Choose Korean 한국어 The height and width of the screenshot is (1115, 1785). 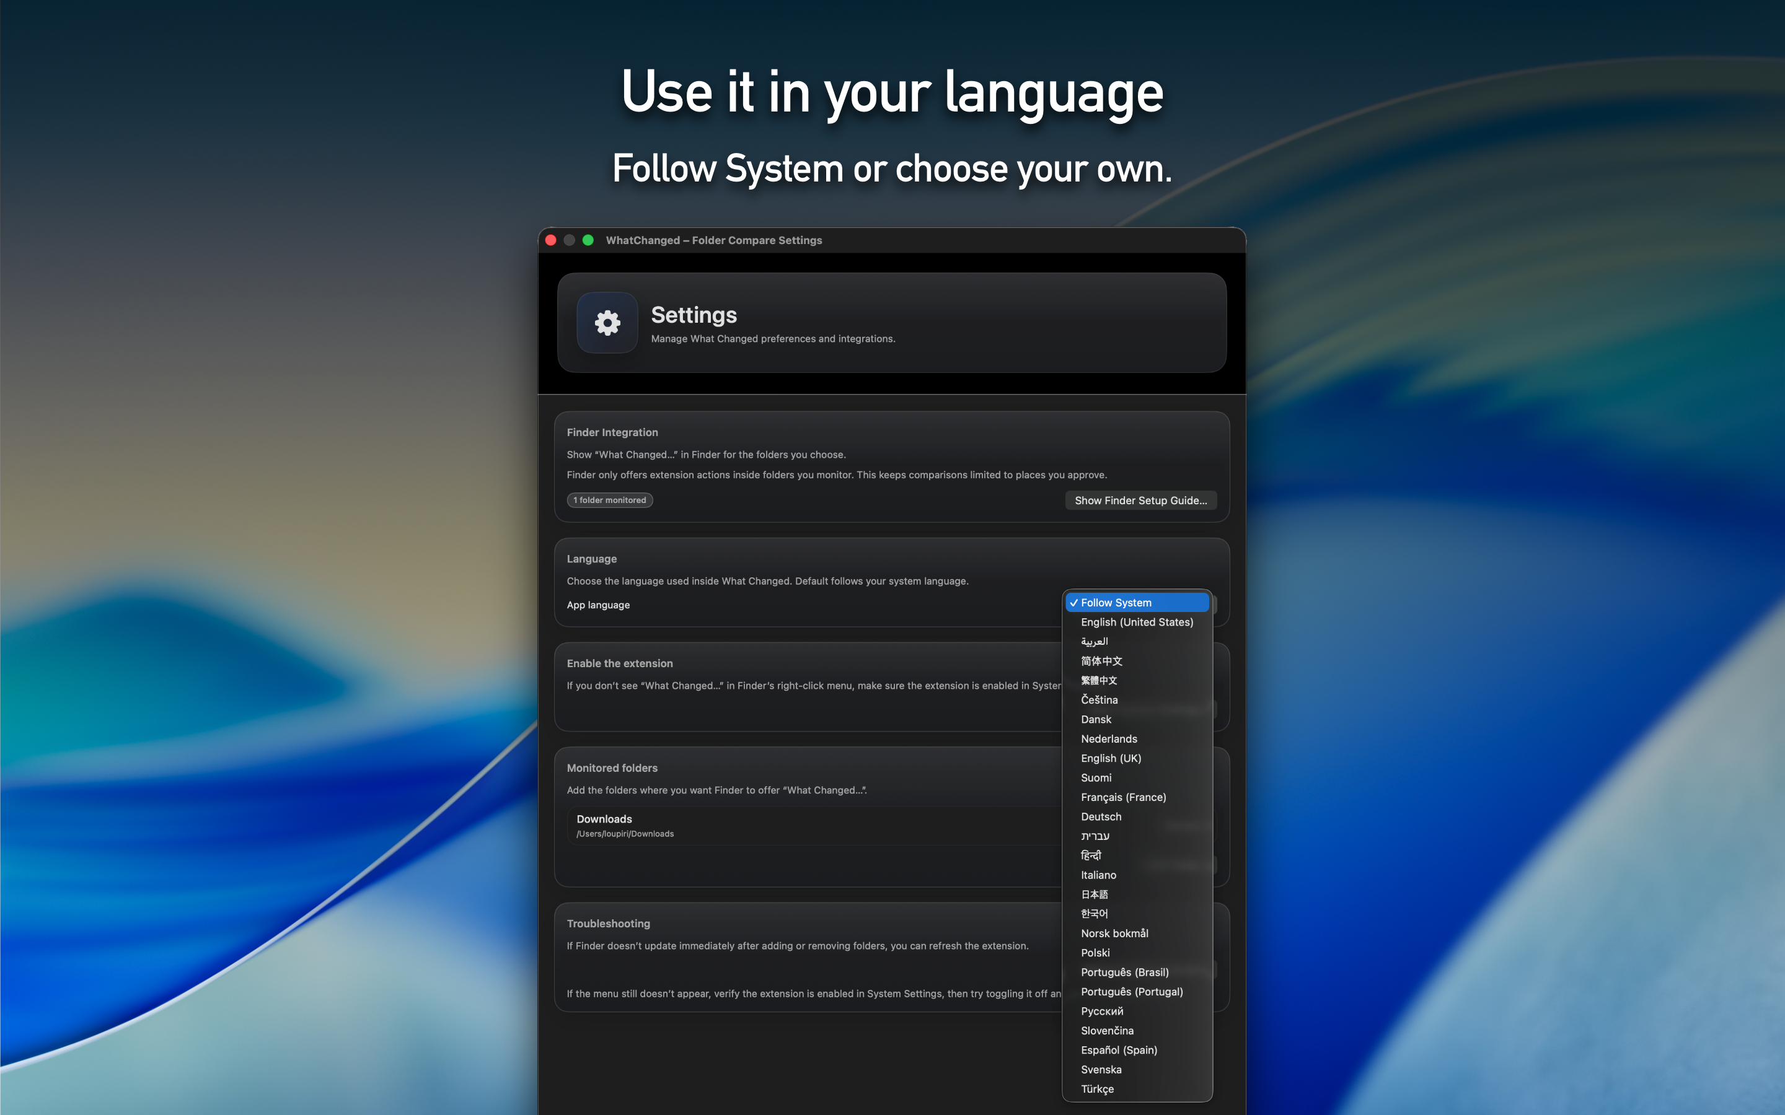tap(1137, 914)
